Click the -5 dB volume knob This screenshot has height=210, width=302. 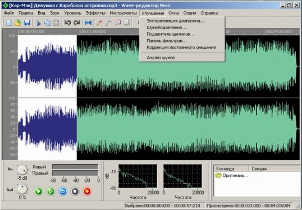tap(22, 170)
